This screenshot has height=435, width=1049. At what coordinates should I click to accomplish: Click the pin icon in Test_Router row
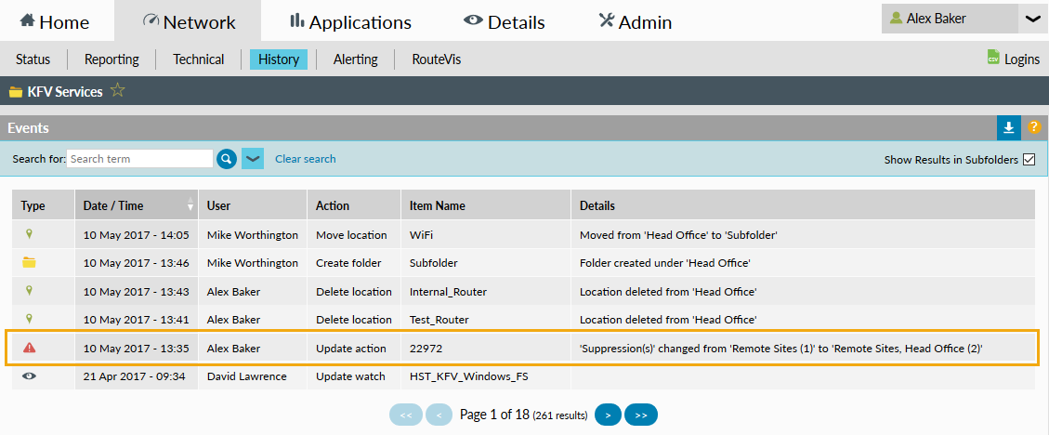pos(29,319)
